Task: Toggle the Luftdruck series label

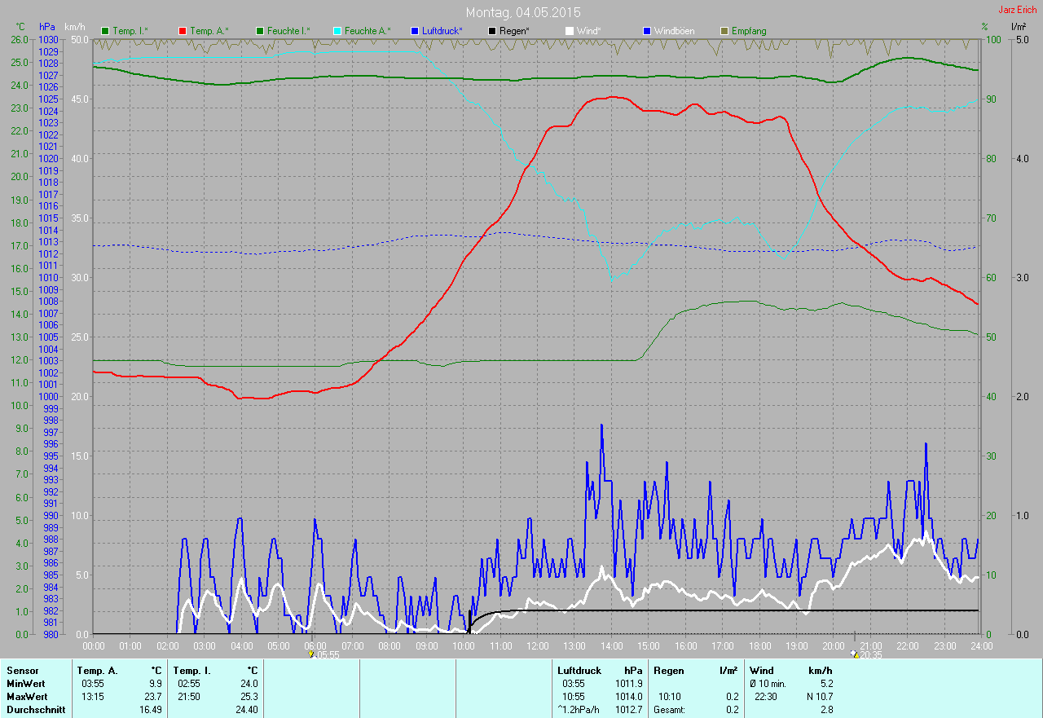Action: tap(442, 31)
